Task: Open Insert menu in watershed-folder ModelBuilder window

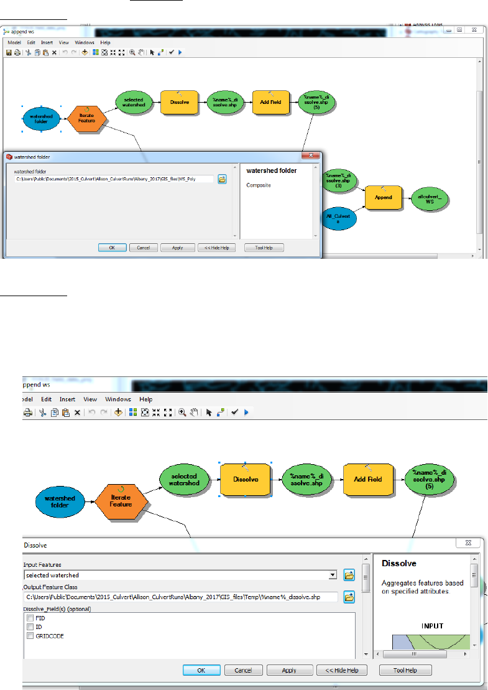Action: pyautogui.click(x=47, y=43)
